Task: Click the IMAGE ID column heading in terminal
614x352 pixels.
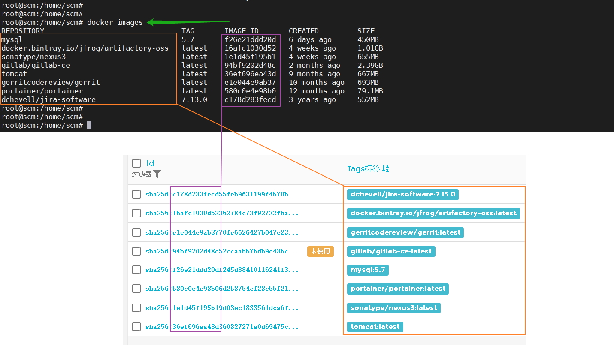Action: click(242, 31)
